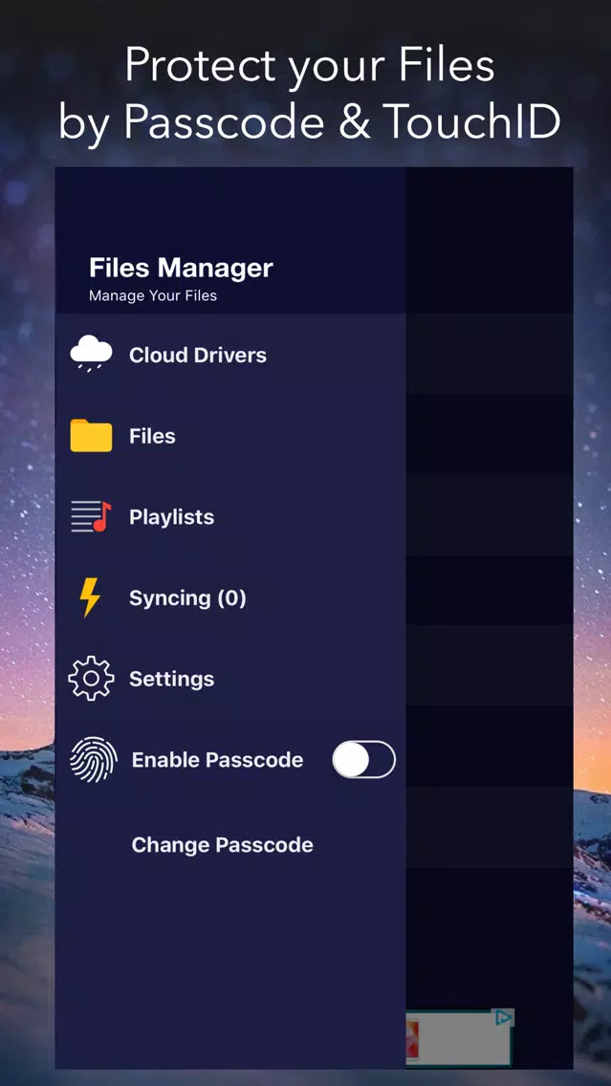This screenshot has width=611, height=1086.
Task: Tap the Enable Passcode label
Action: [217, 760]
